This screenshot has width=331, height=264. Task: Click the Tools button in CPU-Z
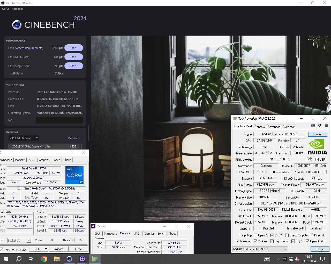36,249
